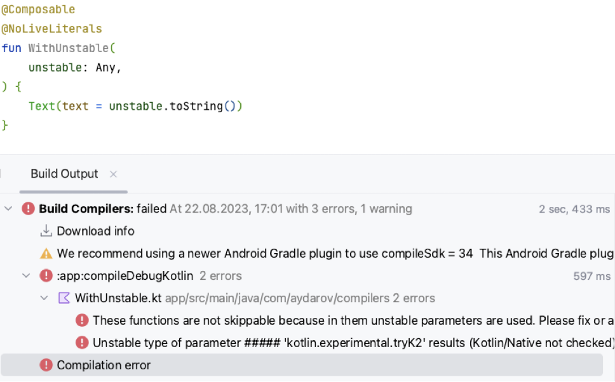Close the Build Output tab
This screenshot has height=382, width=615.
point(113,174)
